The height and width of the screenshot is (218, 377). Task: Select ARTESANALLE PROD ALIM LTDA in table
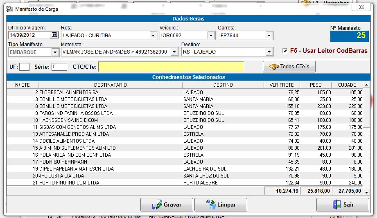185,134
